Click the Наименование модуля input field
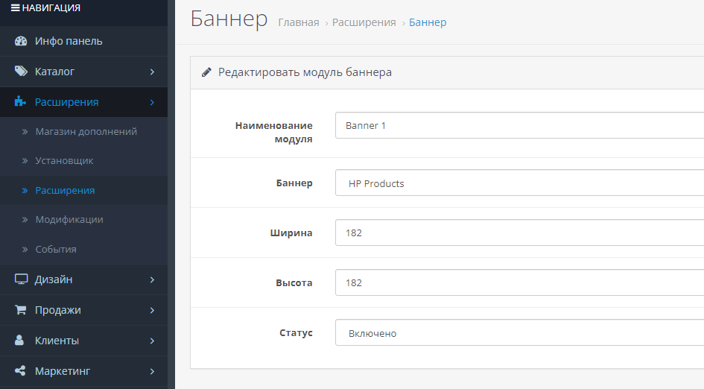This screenshot has width=704, height=389. click(x=519, y=125)
